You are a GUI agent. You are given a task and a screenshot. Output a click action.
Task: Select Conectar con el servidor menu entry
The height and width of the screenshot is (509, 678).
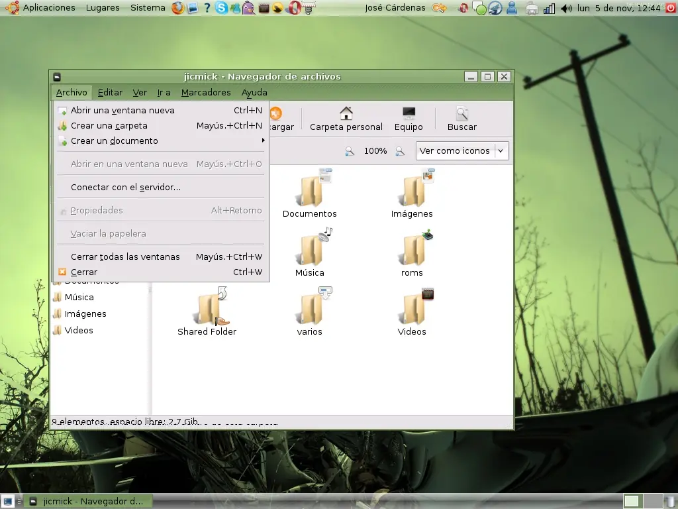click(160, 187)
